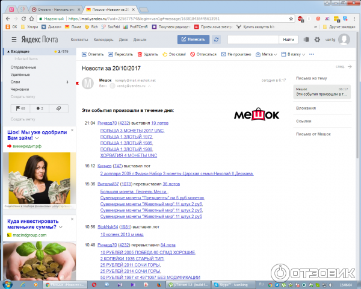
Task: Click the Найти search button
Action: [288, 40]
